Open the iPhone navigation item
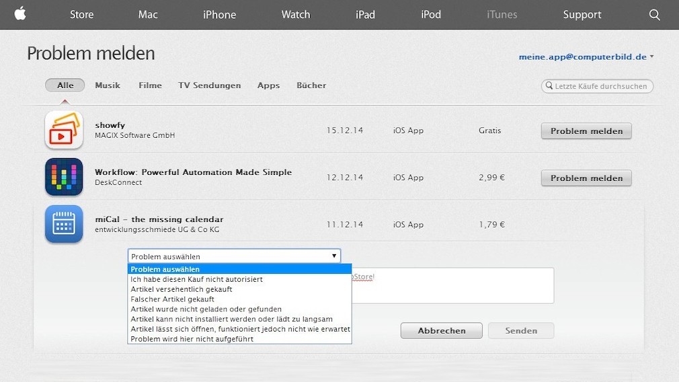The width and height of the screenshot is (679, 382). (220, 15)
